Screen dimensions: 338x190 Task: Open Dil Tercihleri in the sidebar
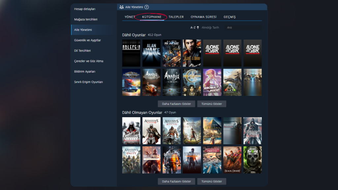pyautogui.click(x=82, y=50)
